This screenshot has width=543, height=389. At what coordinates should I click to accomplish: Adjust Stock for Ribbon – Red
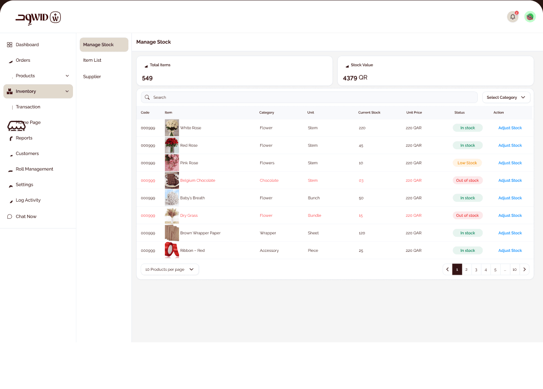510,250
